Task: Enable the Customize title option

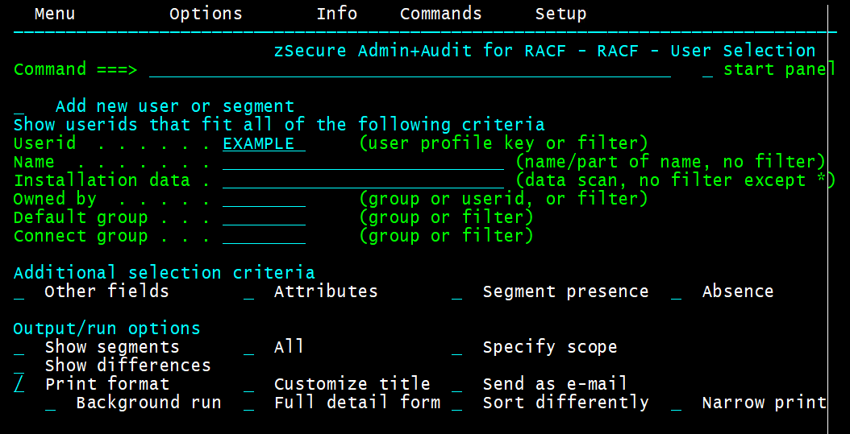Action: (249, 384)
